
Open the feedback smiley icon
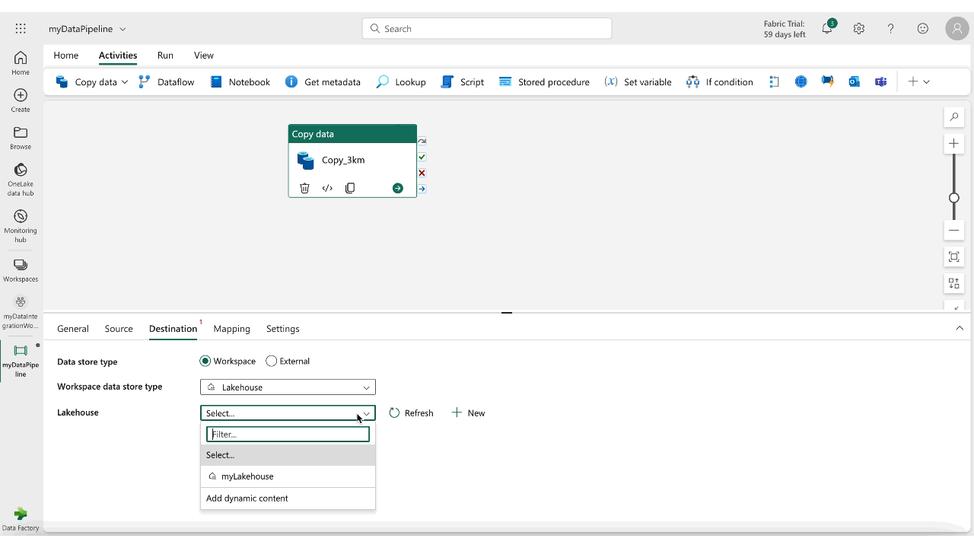tap(923, 29)
